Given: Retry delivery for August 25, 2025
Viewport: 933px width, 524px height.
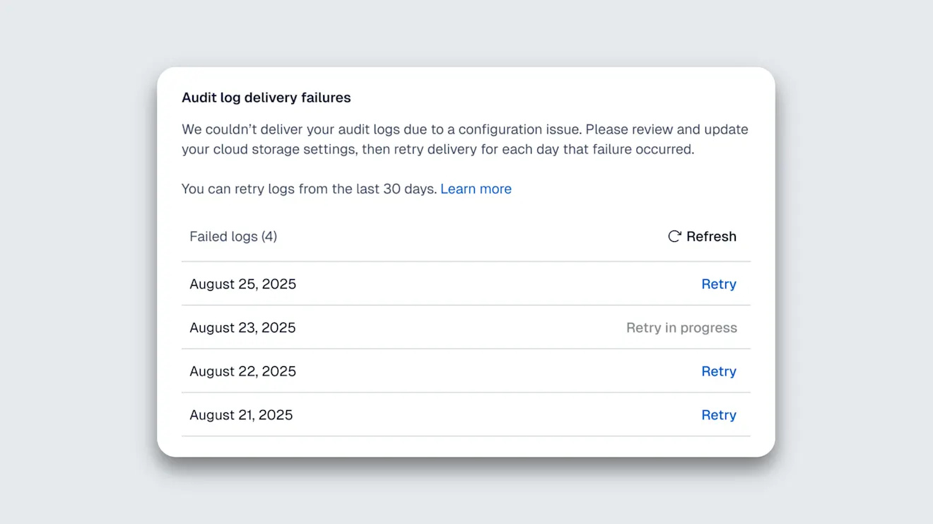Looking at the screenshot, I should [719, 284].
